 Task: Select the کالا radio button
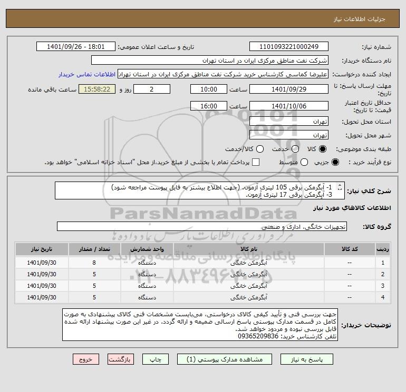pyautogui.click(x=323, y=149)
